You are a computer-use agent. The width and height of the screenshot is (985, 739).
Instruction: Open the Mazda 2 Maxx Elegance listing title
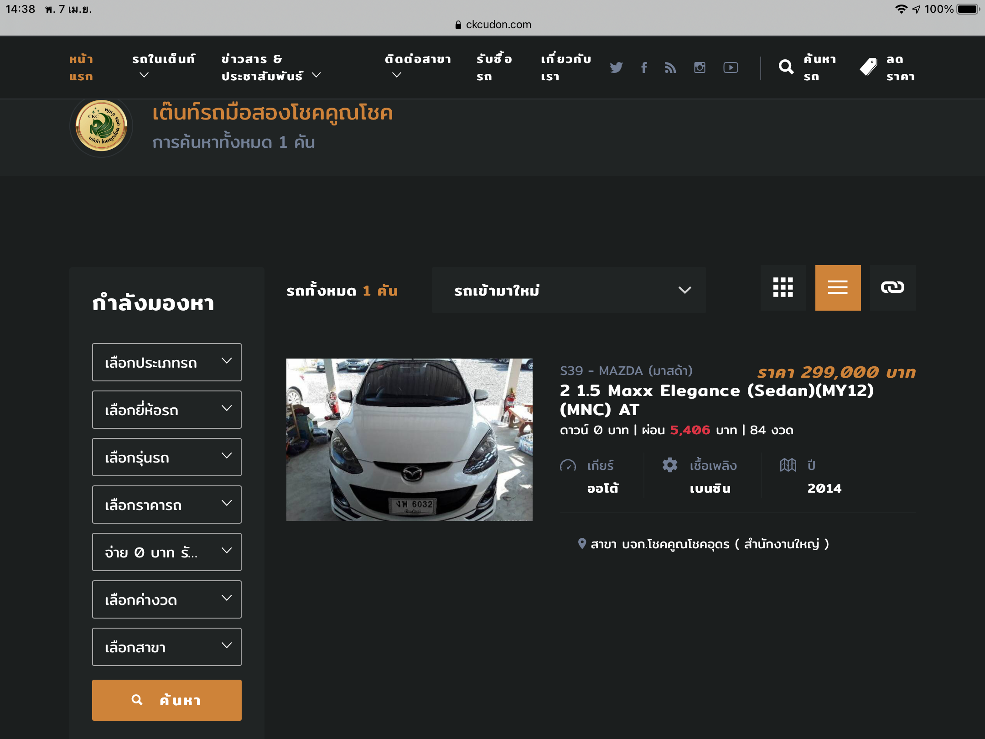716,400
